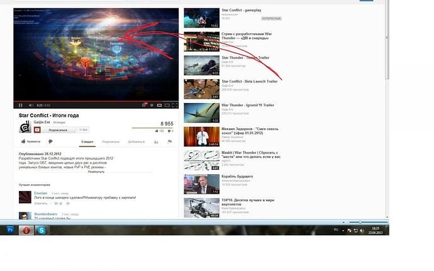Open the Михаил Задорнов video title
This screenshot has width=434, height=271.
250,131
